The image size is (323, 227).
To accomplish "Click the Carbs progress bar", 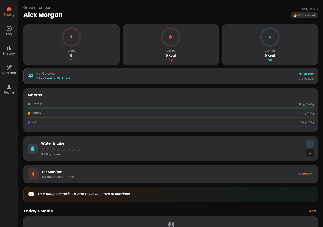I will click(171, 117).
